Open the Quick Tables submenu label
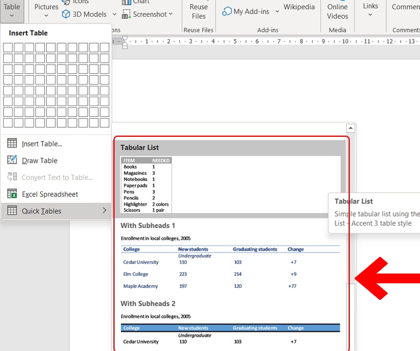420x351 pixels. [41, 211]
